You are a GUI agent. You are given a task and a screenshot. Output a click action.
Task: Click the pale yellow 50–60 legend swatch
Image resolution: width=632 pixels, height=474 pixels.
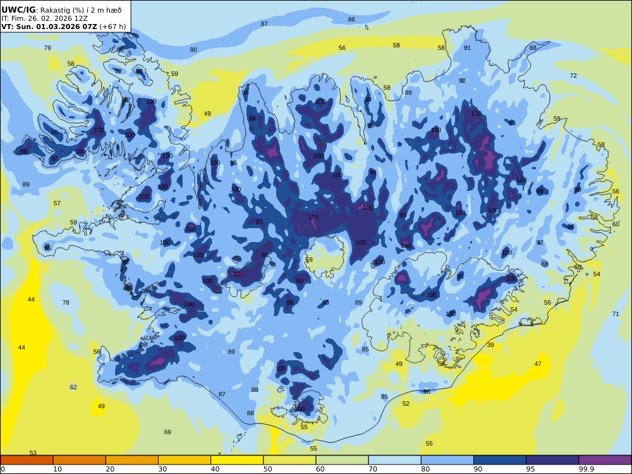(289, 460)
